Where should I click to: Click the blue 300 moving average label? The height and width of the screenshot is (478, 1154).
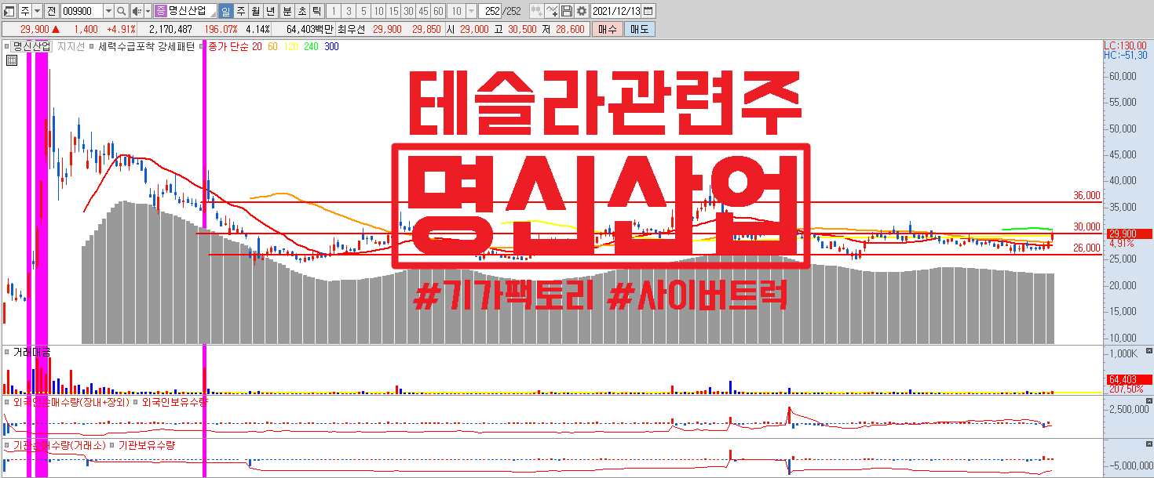point(331,46)
